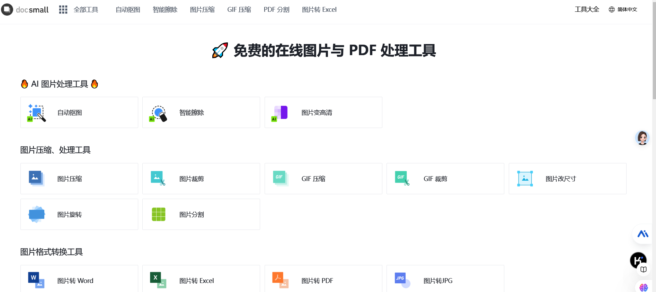Click the 图片转 Excel card icon
656x292 pixels.
158,280
